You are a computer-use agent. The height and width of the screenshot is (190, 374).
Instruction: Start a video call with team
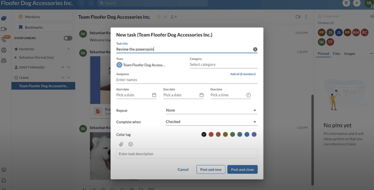pos(298,17)
